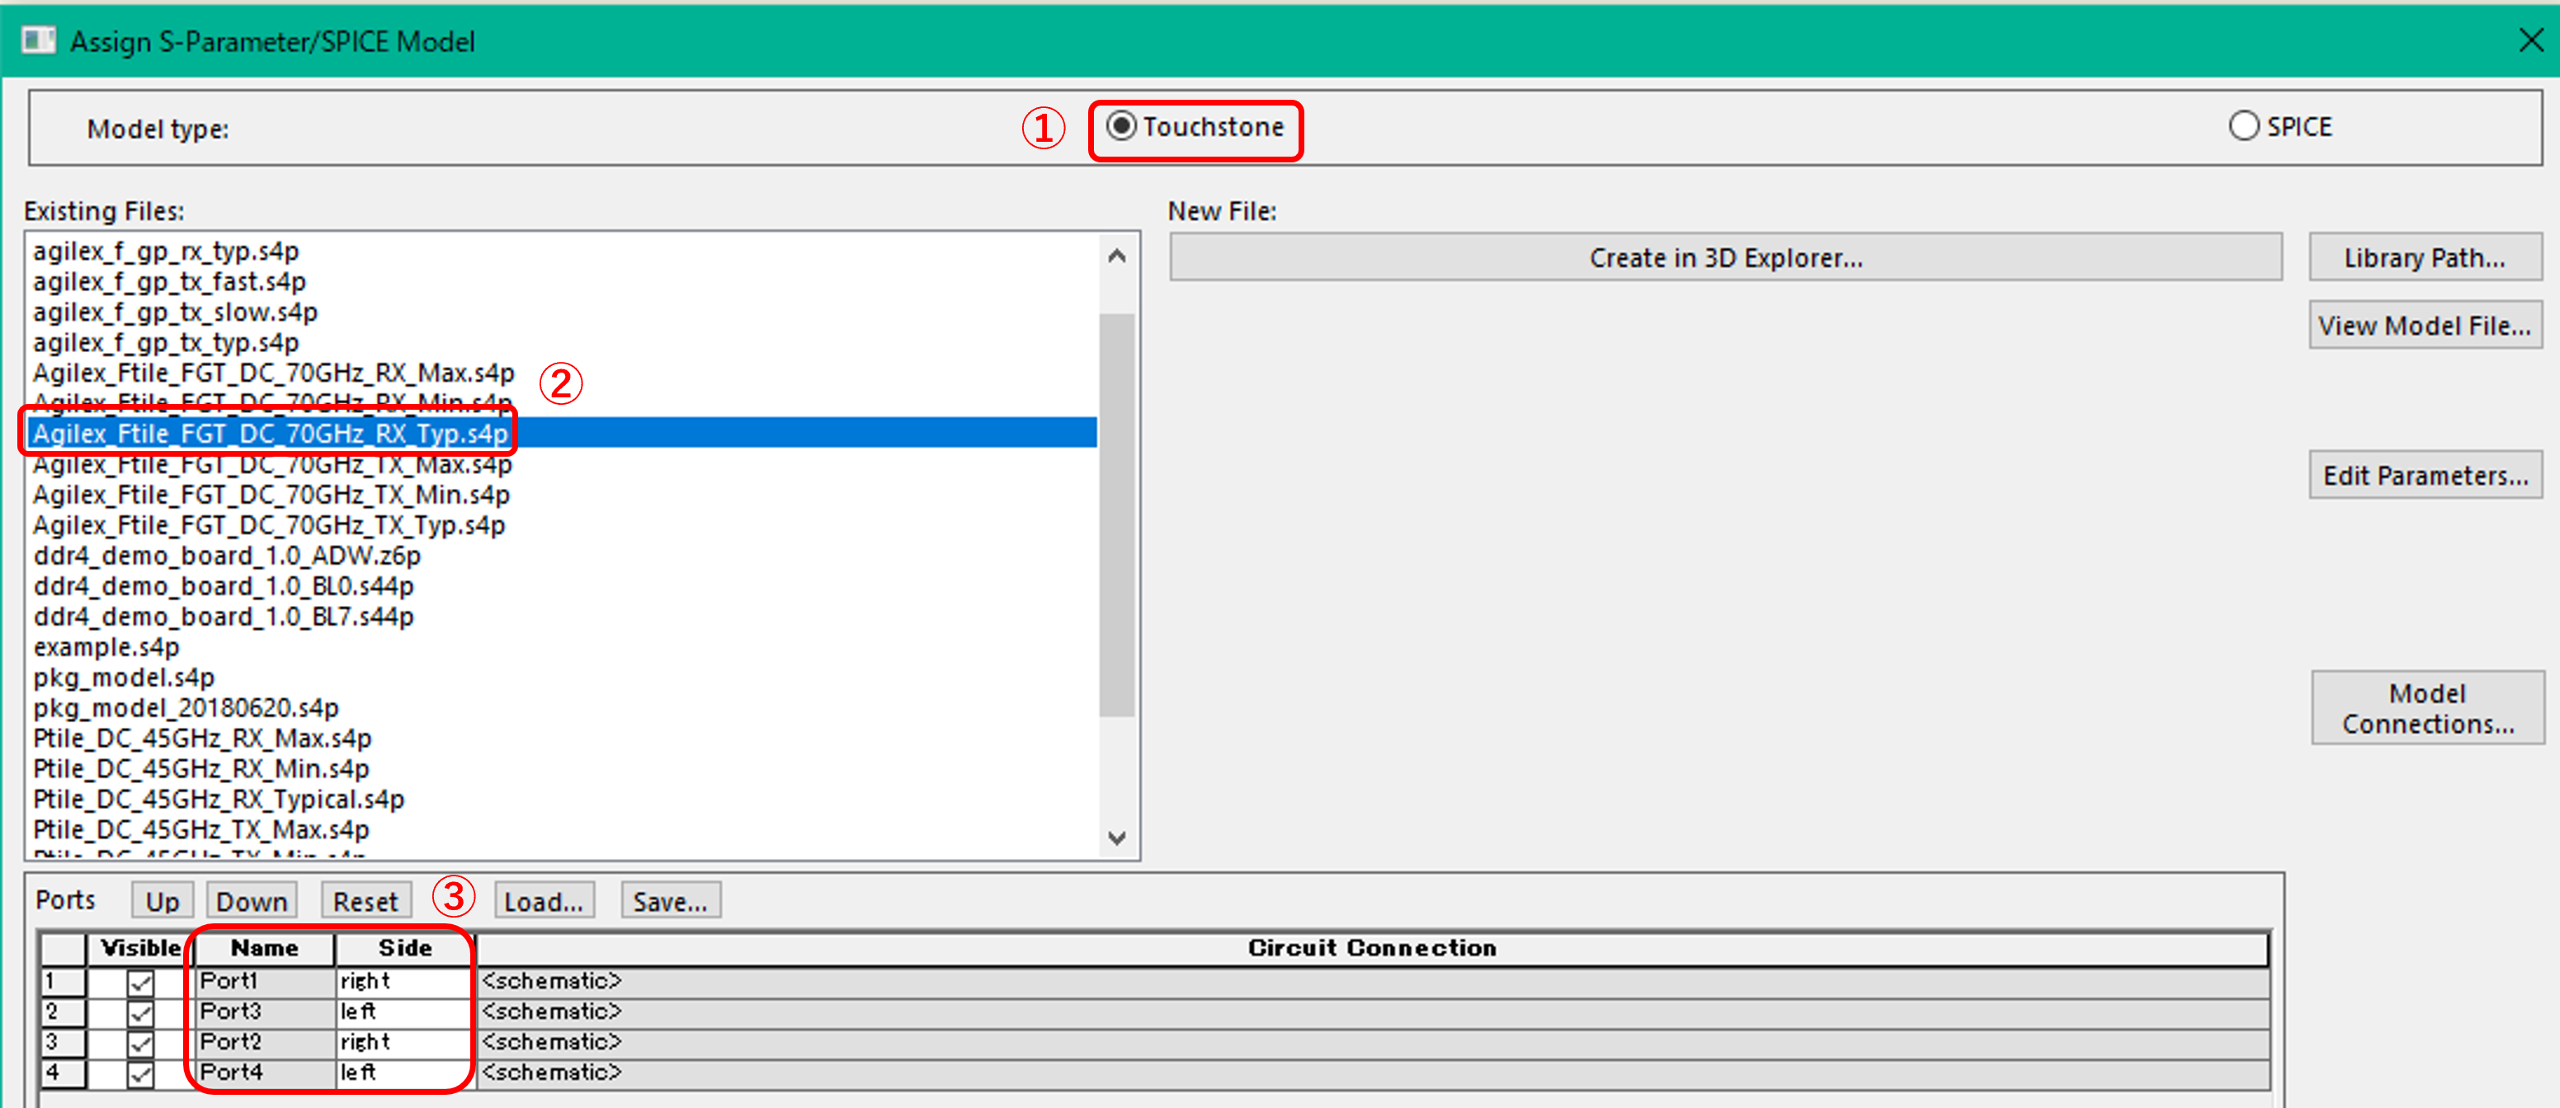Select Agilex_Ftile_FGT_DC_70GHz_TX_Min.s4p file
Image resolution: width=2560 pixels, height=1108 pixels.
271,495
